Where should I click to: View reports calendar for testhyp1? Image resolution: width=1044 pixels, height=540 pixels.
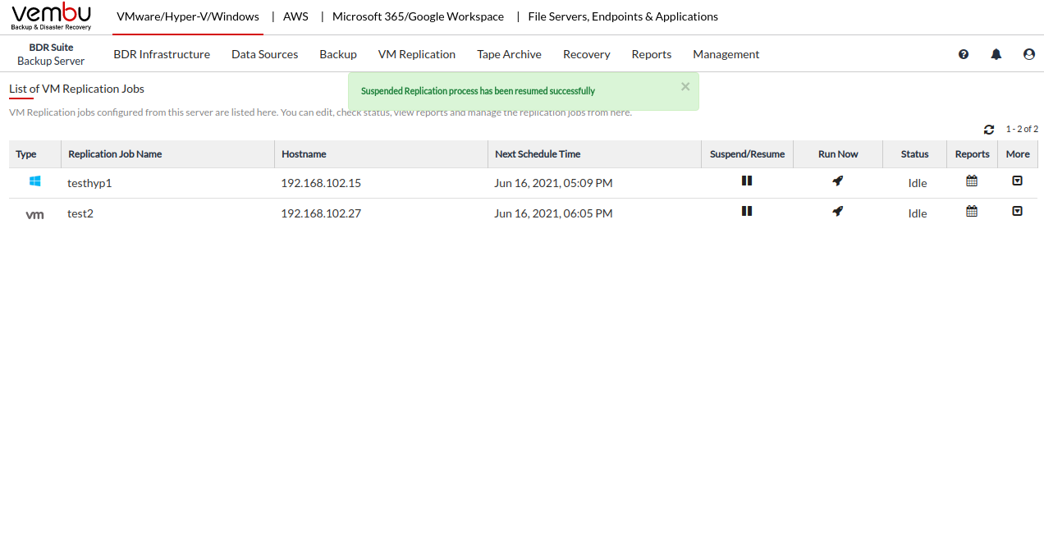click(972, 181)
